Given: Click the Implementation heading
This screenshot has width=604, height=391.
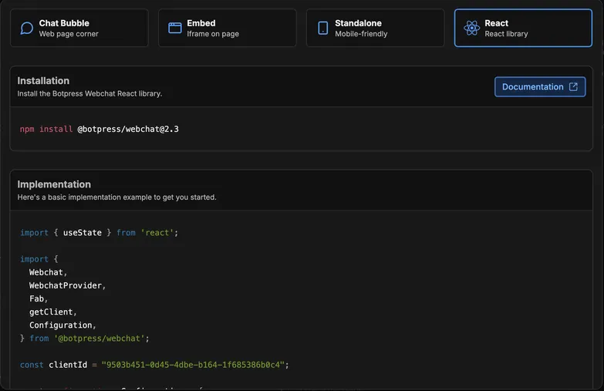Looking at the screenshot, I should (x=54, y=184).
